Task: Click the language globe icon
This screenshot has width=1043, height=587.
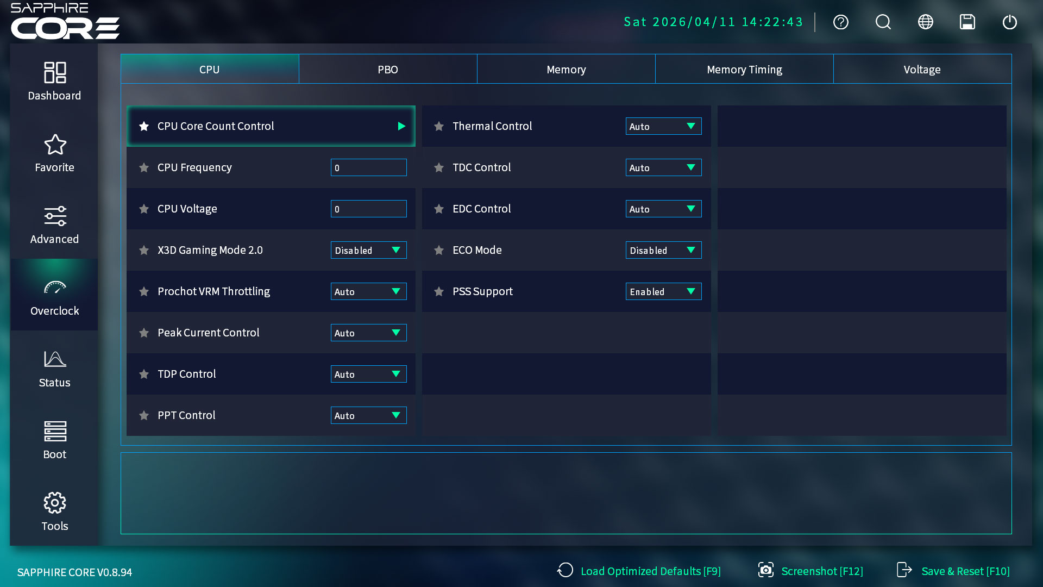Action: click(925, 22)
